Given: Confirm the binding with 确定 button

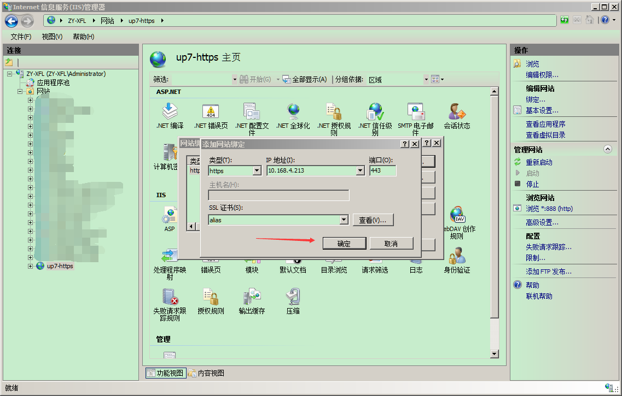Looking at the screenshot, I should pos(344,244).
